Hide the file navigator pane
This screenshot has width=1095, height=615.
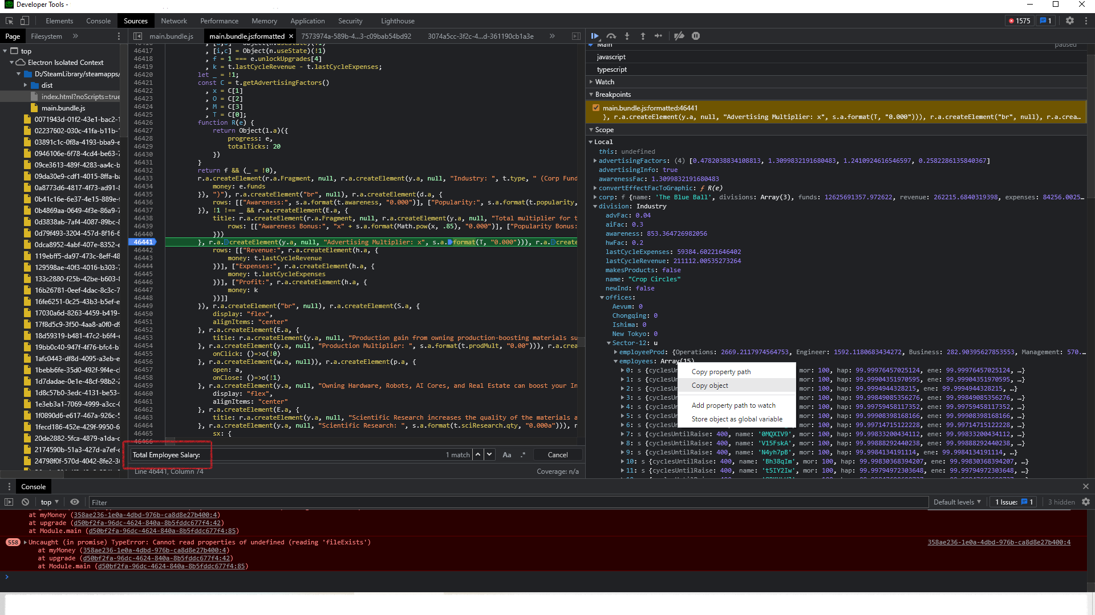point(137,36)
